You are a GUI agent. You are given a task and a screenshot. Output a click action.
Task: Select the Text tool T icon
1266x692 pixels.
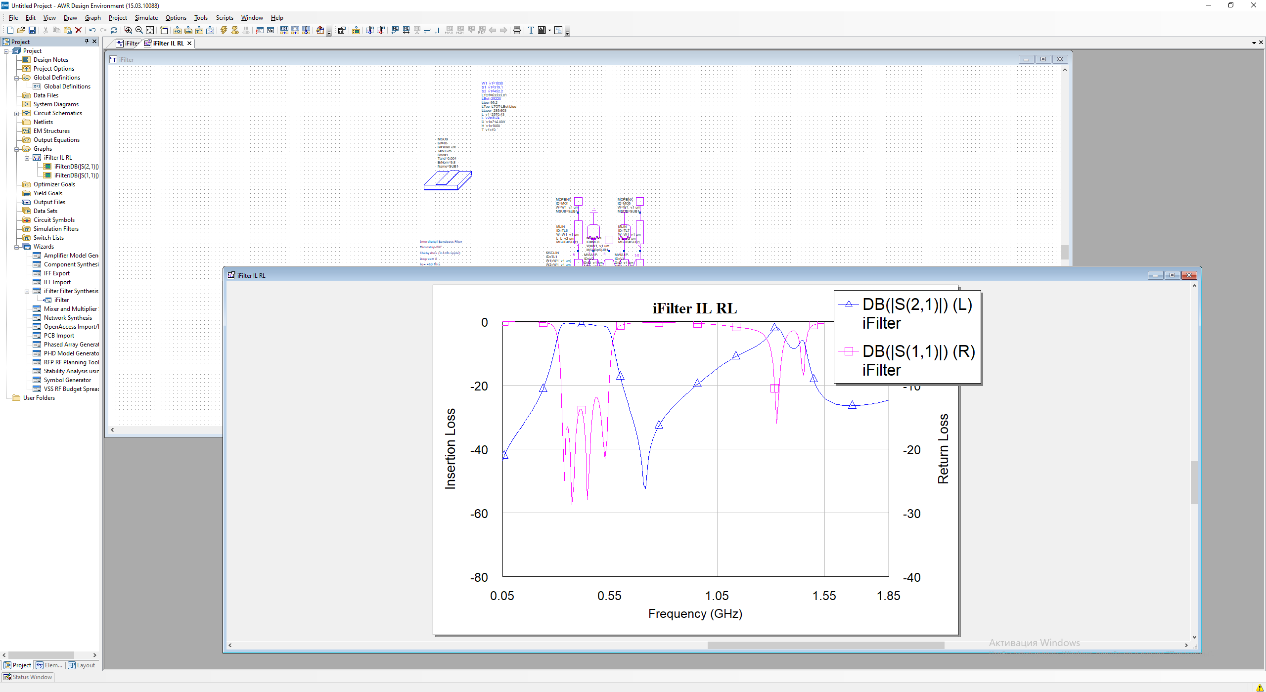(x=531, y=30)
